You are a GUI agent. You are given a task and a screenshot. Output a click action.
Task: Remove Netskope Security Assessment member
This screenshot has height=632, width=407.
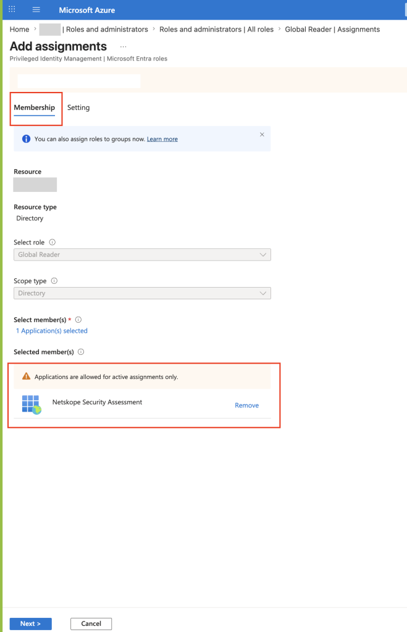247,405
